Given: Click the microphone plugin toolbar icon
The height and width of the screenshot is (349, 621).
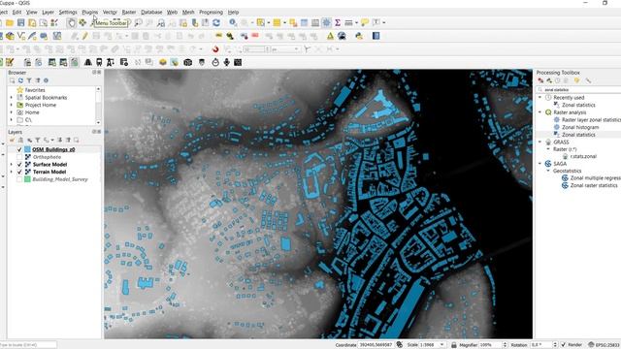Looking at the screenshot, I should (226, 62).
